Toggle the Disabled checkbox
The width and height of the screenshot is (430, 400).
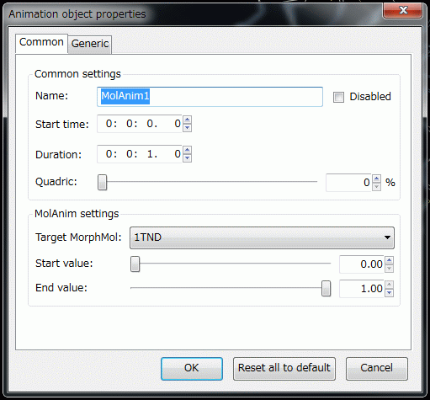(x=338, y=98)
